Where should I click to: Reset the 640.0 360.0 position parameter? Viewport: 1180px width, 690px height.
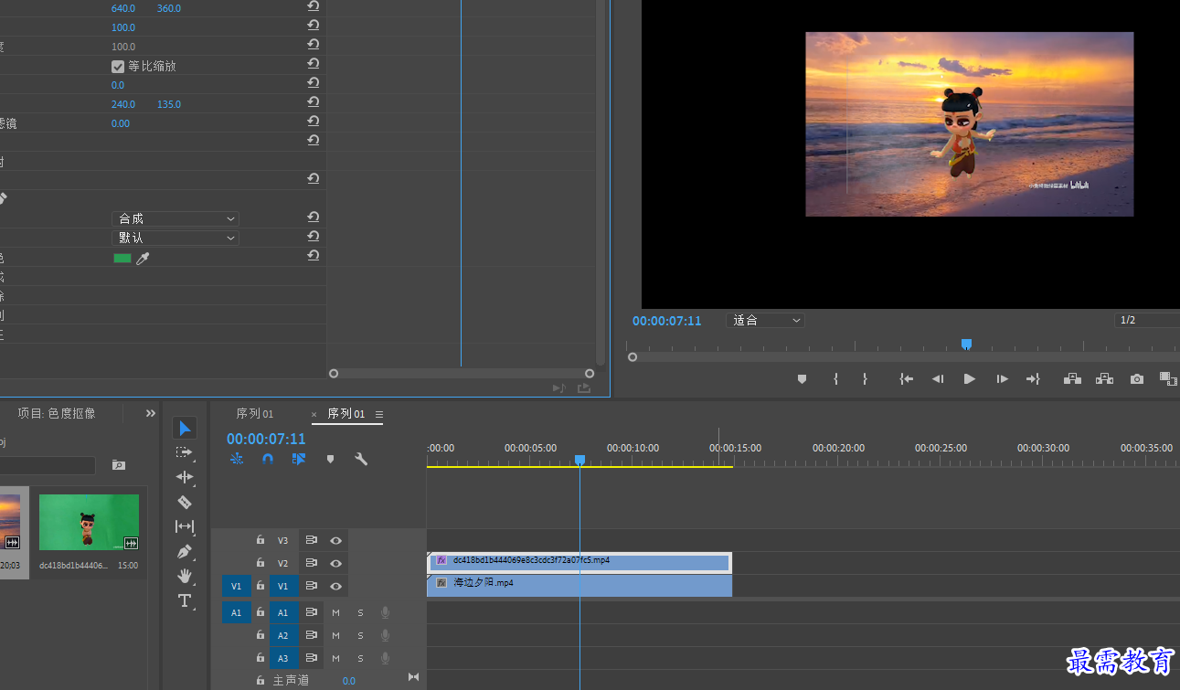pos(314,5)
